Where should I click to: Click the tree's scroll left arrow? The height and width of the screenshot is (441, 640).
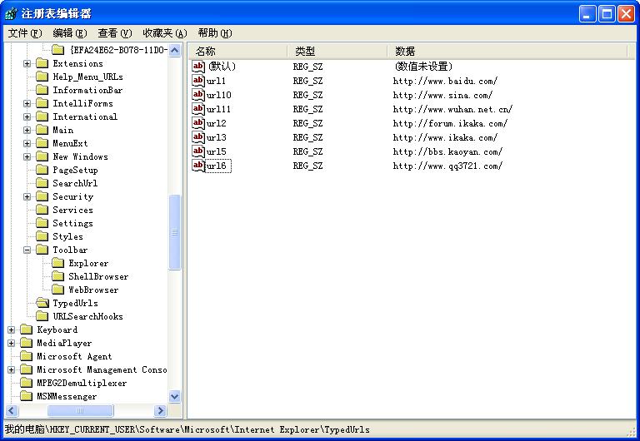[x=12, y=410]
